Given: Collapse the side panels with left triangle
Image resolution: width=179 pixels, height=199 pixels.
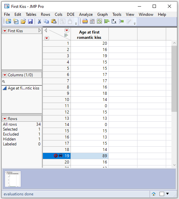Looking at the screenshot, I should coord(46,30).
